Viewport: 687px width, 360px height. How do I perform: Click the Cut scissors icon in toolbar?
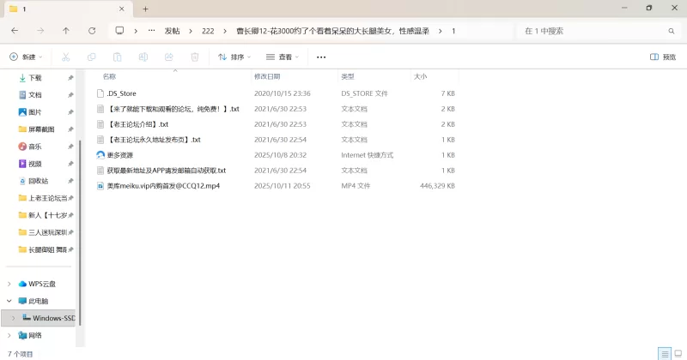[x=65, y=57]
